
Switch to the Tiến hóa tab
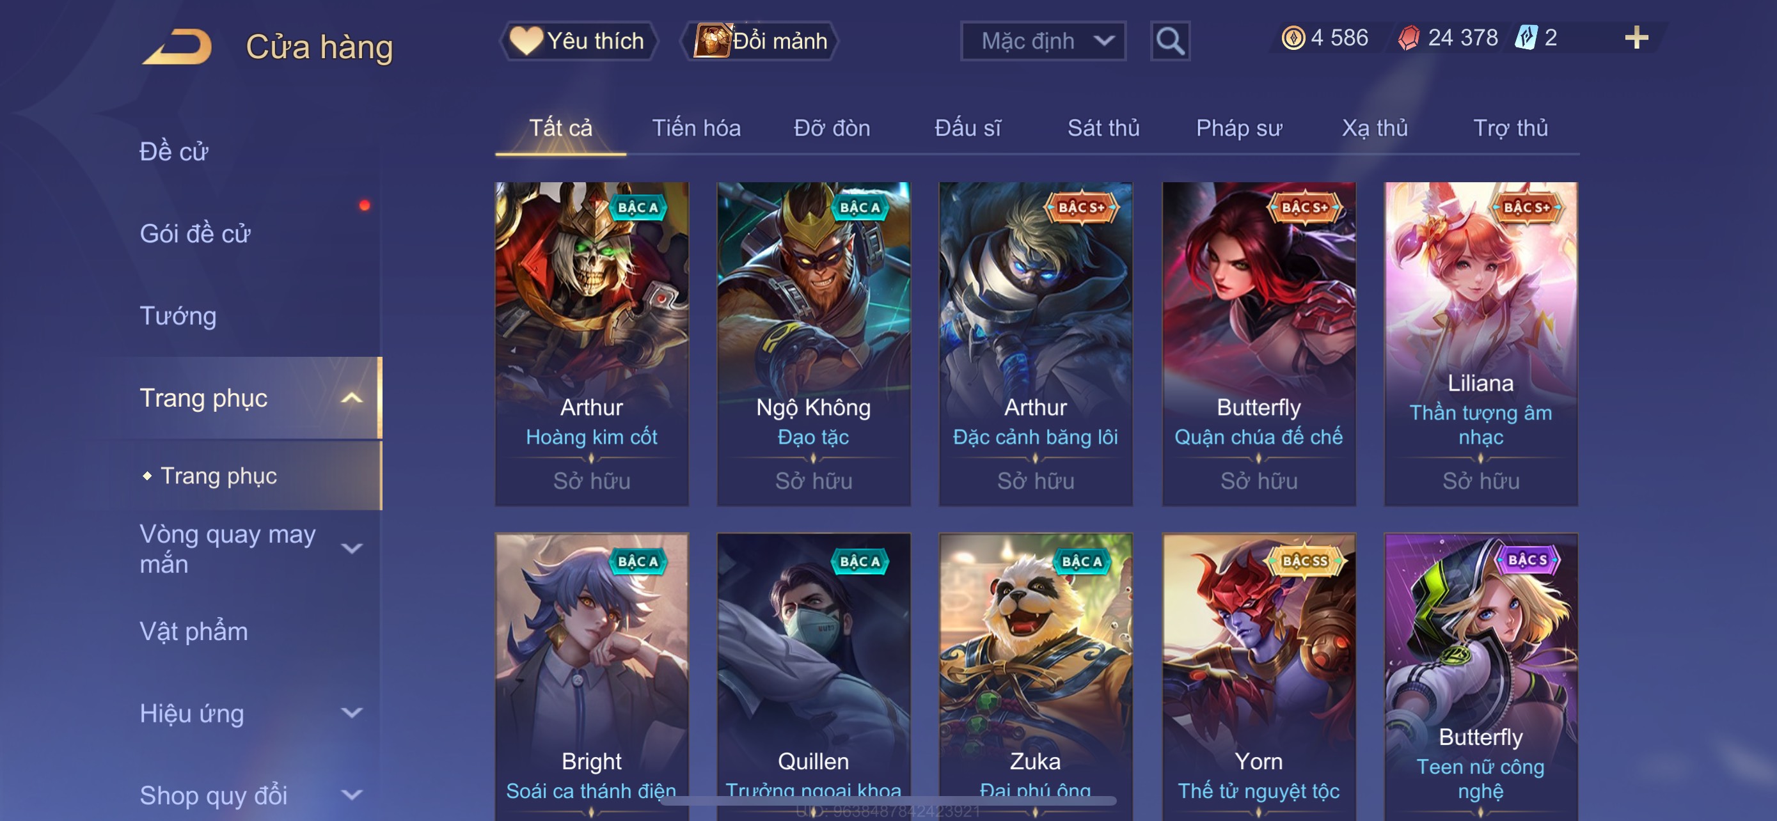(696, 129)
